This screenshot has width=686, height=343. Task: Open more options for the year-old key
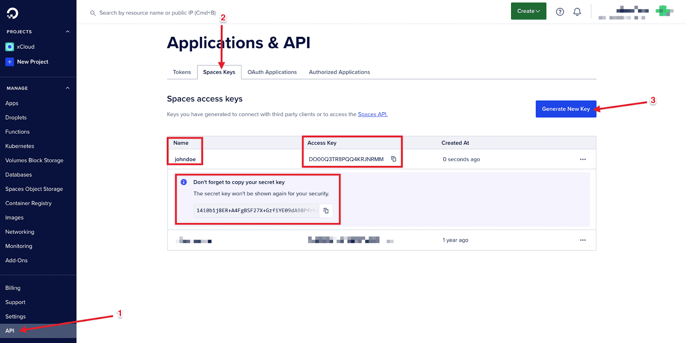[x=583, y=240]
